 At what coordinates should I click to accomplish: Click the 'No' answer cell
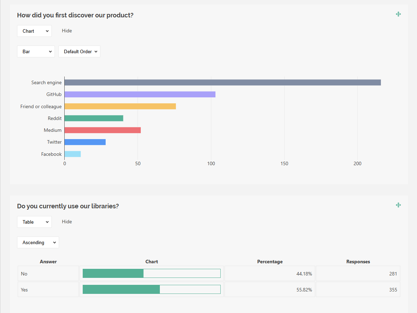pos(48,274)
